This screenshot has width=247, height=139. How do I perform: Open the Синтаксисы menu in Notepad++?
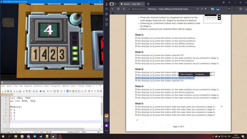coord(38,86)
